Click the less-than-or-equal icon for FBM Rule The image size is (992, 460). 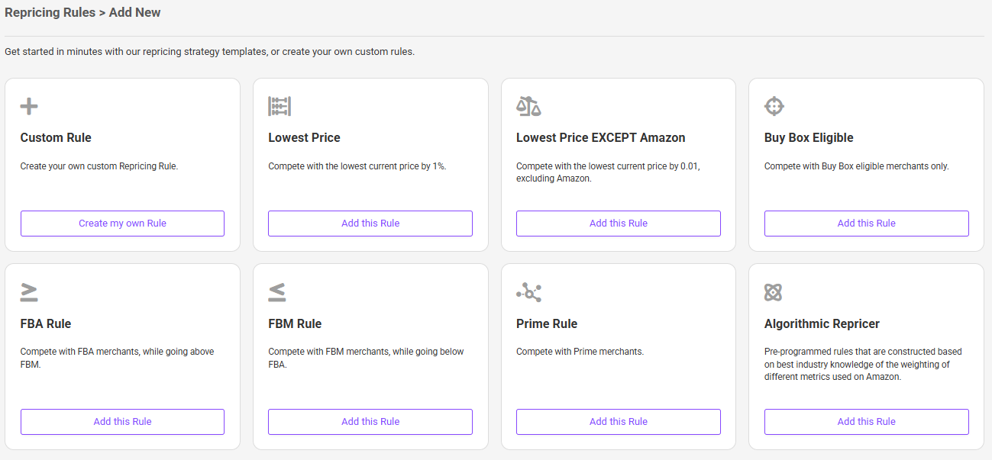pyautogui.click(x=276, y=292)
